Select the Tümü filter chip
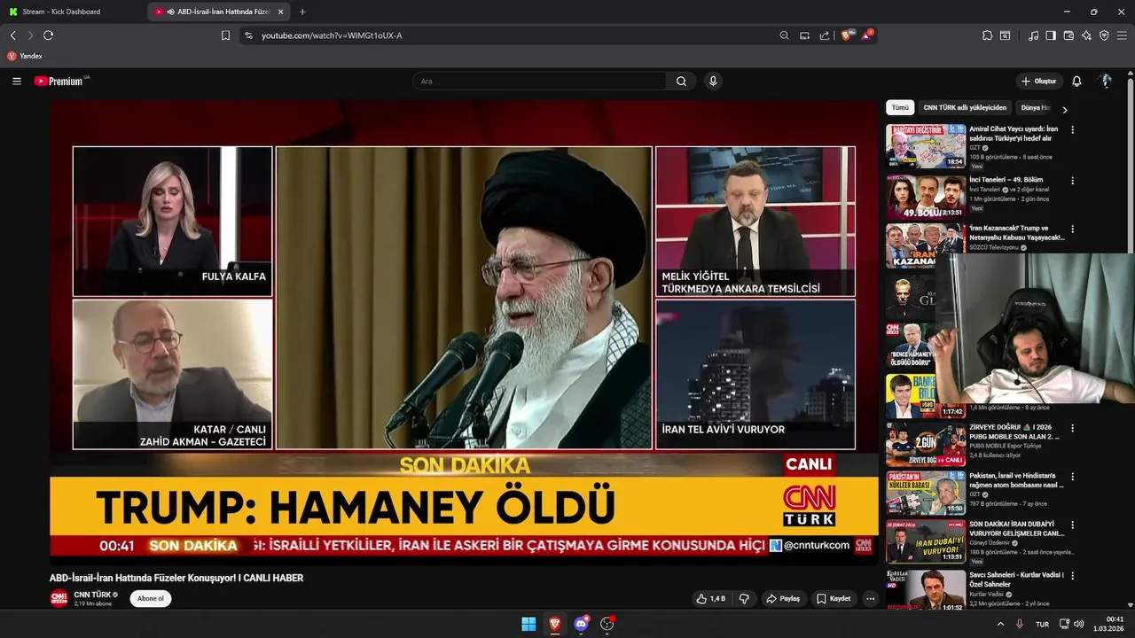Viewport: 1135px width, 638px height. pyautogui.click(x=900, y=108)
